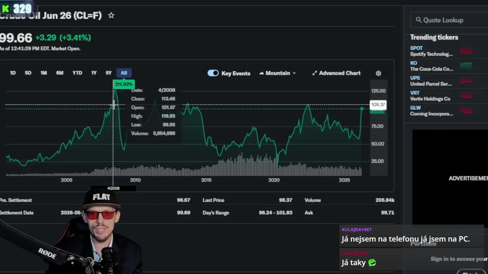This screenshot has width=488, height=274.
Task: Click the 2005 x-axis year label
Action: 66,180
